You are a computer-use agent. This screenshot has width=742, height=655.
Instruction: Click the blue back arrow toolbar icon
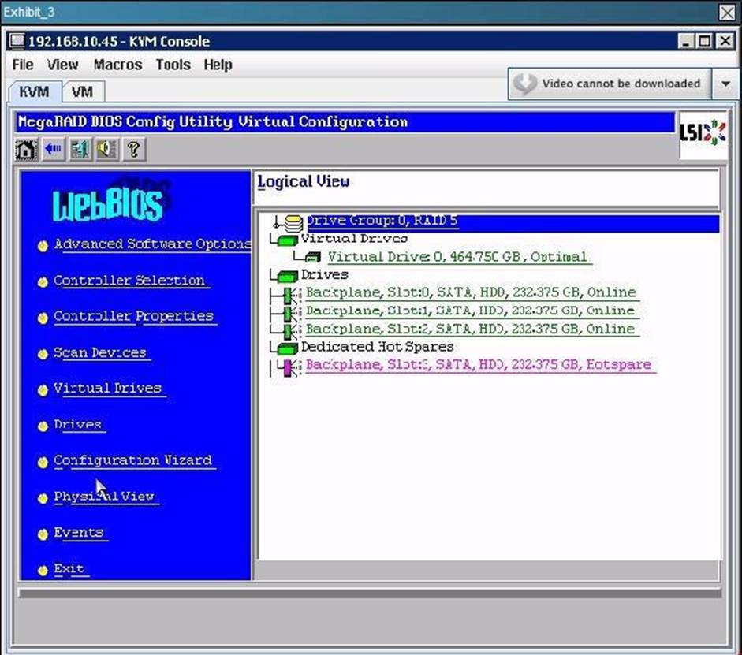[x=53, y=149]
